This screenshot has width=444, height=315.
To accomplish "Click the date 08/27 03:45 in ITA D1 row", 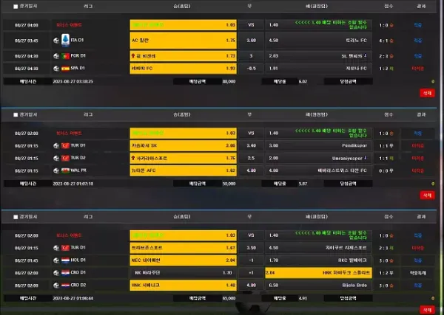I will pos(27,41).
